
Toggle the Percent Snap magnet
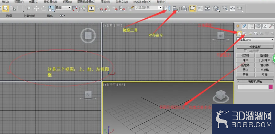[x=115, y=8]
